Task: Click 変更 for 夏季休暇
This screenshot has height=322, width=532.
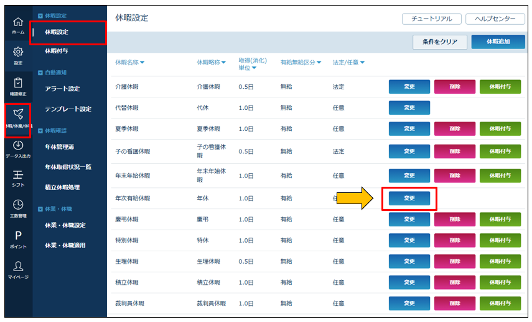Action: click(x=409, y=128)
